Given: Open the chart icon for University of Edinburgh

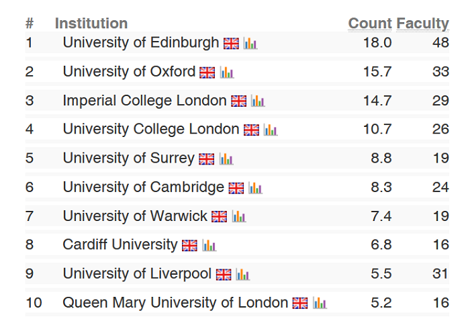Looking at the screenshot, I should click(x=250, y=44).
